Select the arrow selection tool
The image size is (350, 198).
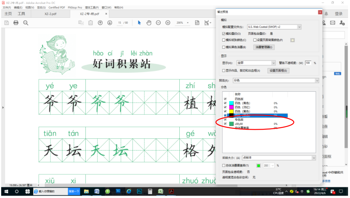coord(139,23)
